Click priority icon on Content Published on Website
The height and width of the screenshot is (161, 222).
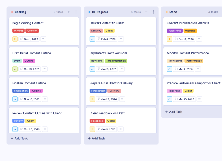point(169,39)
